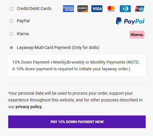The width and height of the screenshot is (153, 136).
Task: Choose the PayPal radio option
Action: coord(11,21)
